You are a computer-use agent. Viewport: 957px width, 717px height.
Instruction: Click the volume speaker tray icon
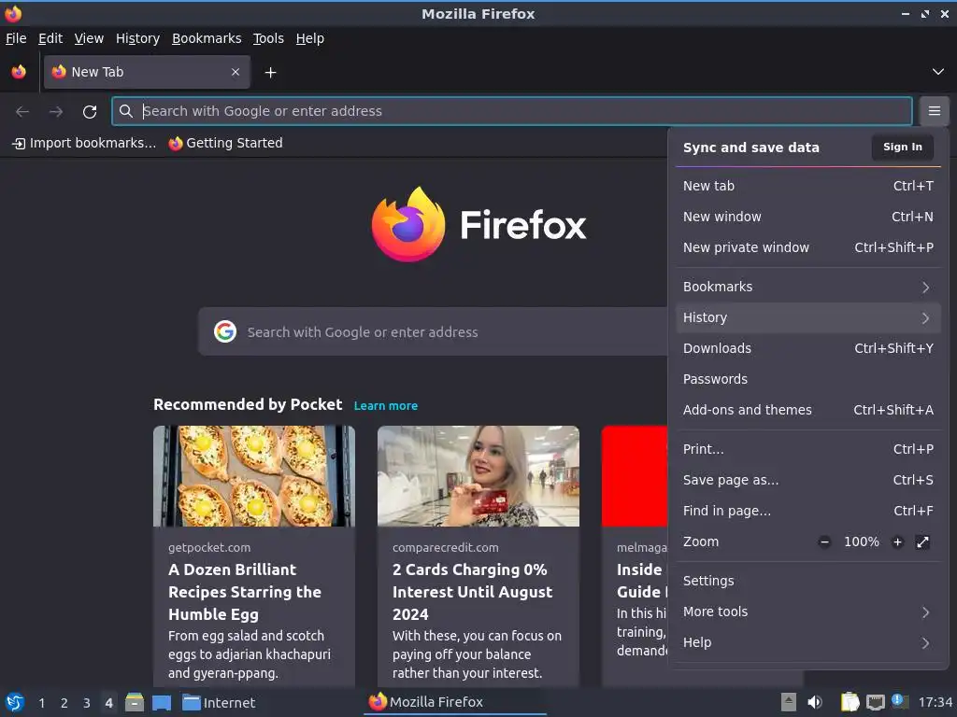coord(815,702)
